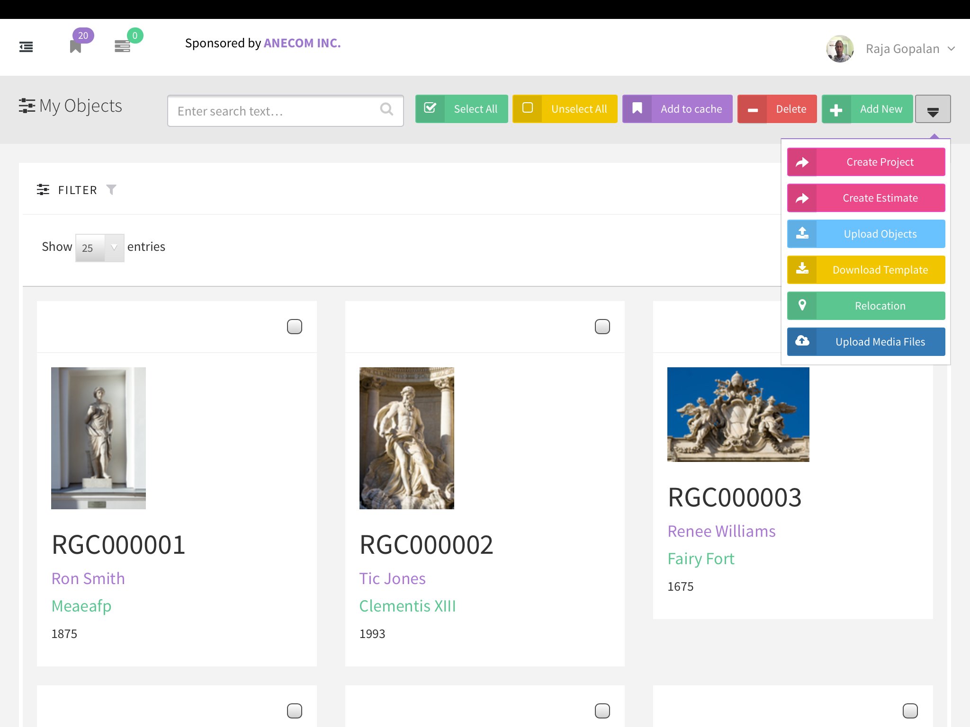Click the RGC000002 object title
The width and height of the screenshot is (970, 727).
pyautogui.click(x=426, y=544)
